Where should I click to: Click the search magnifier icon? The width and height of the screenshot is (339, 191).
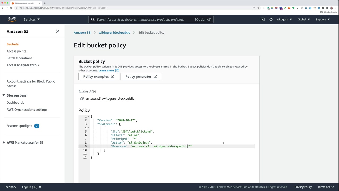pyautogui.click(x=93, y=19)
